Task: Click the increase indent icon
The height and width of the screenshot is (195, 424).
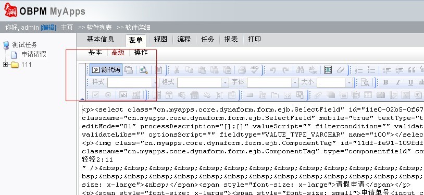Action: point(399,70)
